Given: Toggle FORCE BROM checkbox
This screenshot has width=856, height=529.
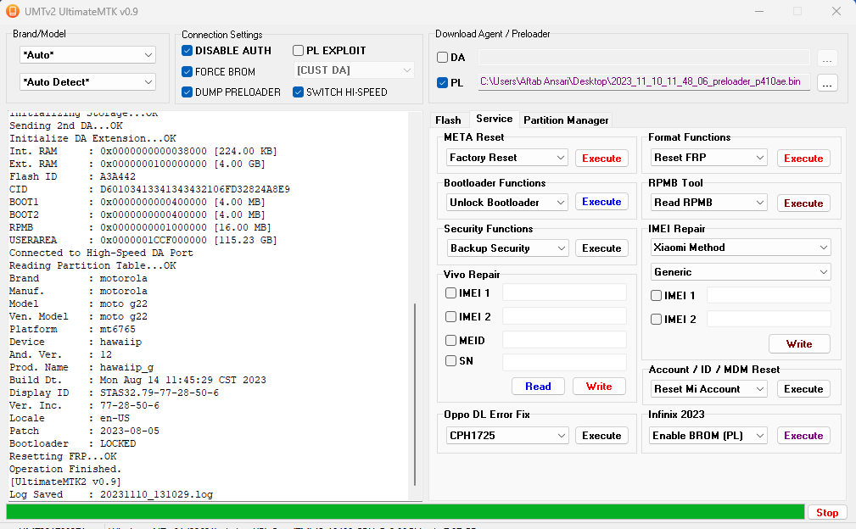Looking at the screenshot, I should pos(187,71).
